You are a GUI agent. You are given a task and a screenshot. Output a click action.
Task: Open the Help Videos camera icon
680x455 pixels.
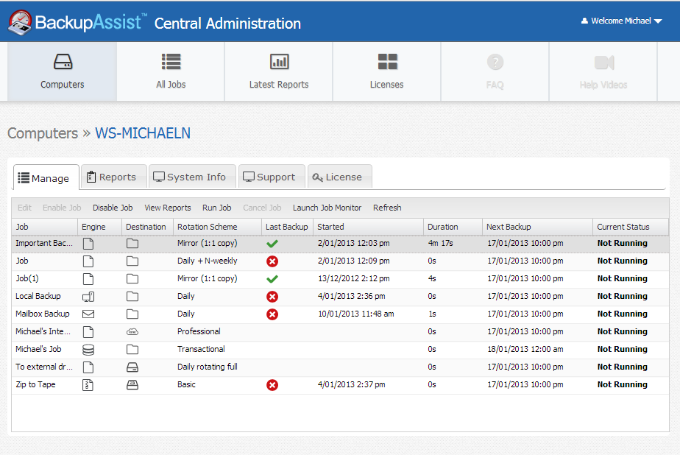(604, 63)
